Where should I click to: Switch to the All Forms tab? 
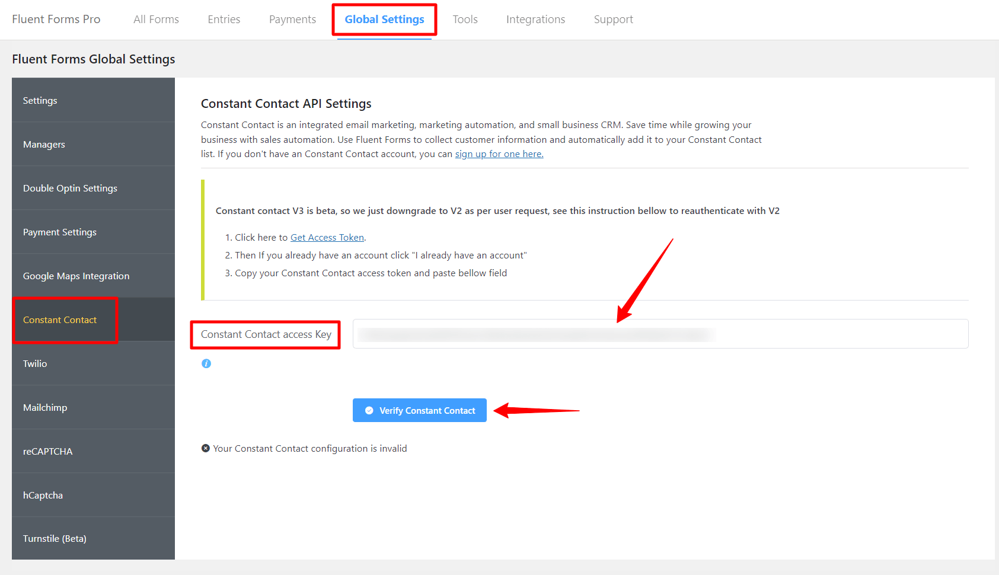[x=156, y=20]
